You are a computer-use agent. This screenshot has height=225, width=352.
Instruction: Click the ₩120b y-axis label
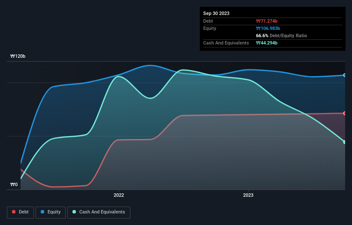coord(18,56)
